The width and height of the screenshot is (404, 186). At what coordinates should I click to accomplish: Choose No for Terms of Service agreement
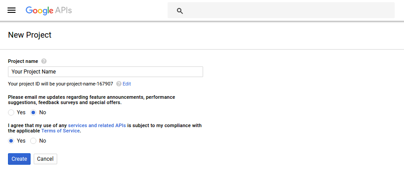coord(34,141)
